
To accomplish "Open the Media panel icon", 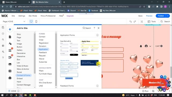I will click(10, 64).
